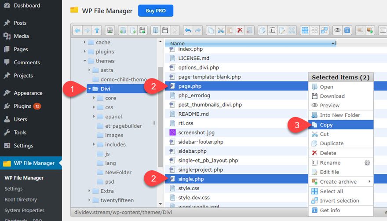This screenshot has width=387, height=221.
Task: Click the copy icon in the toolbar
Action: [211, 30]
